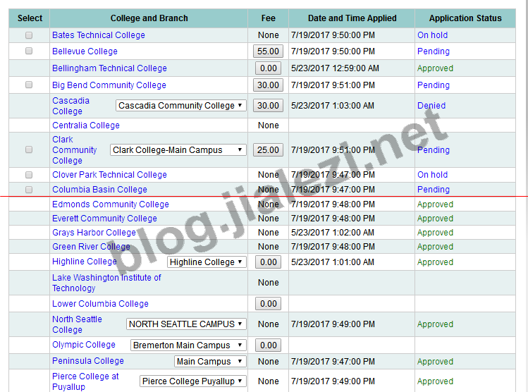This screenshot has height=392, width=528.
Task: Open the Pierce College Puyallup dropdown
Action: coord(193,381)
